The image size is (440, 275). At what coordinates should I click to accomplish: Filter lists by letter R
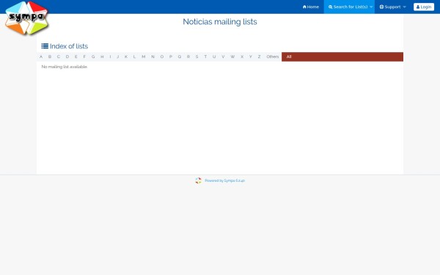point(188,56)
